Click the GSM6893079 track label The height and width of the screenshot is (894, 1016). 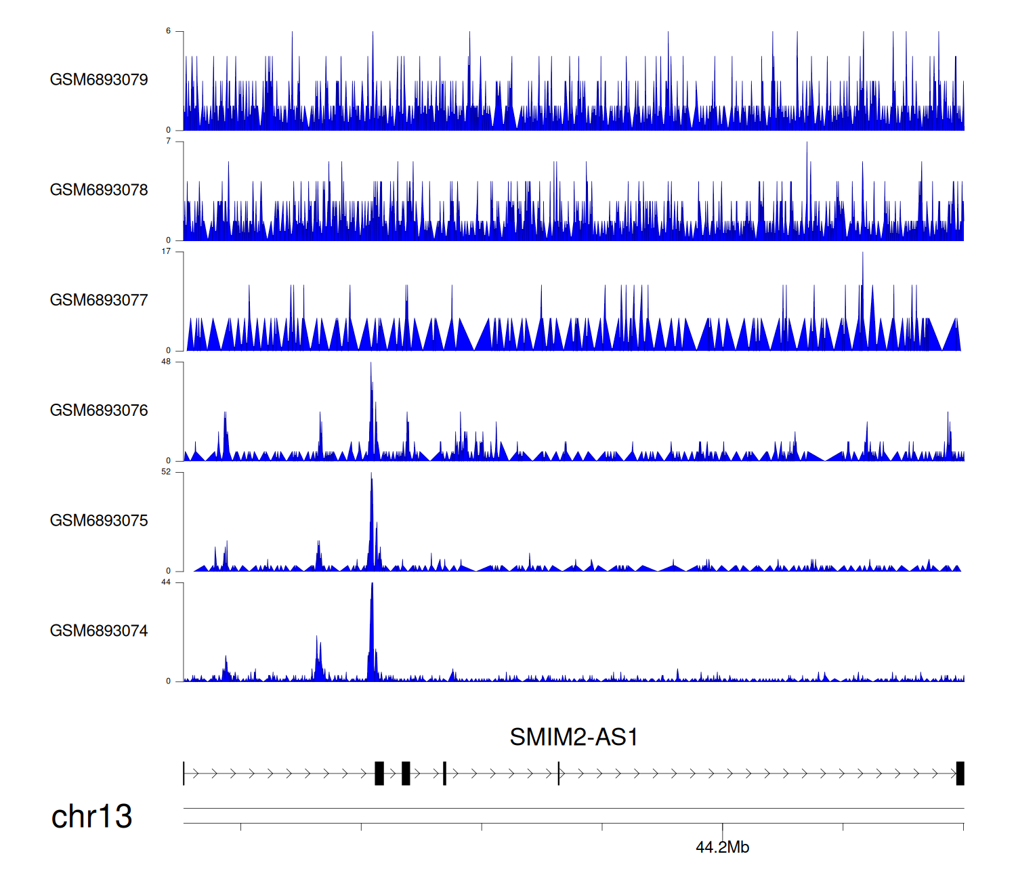coord(99,80)
